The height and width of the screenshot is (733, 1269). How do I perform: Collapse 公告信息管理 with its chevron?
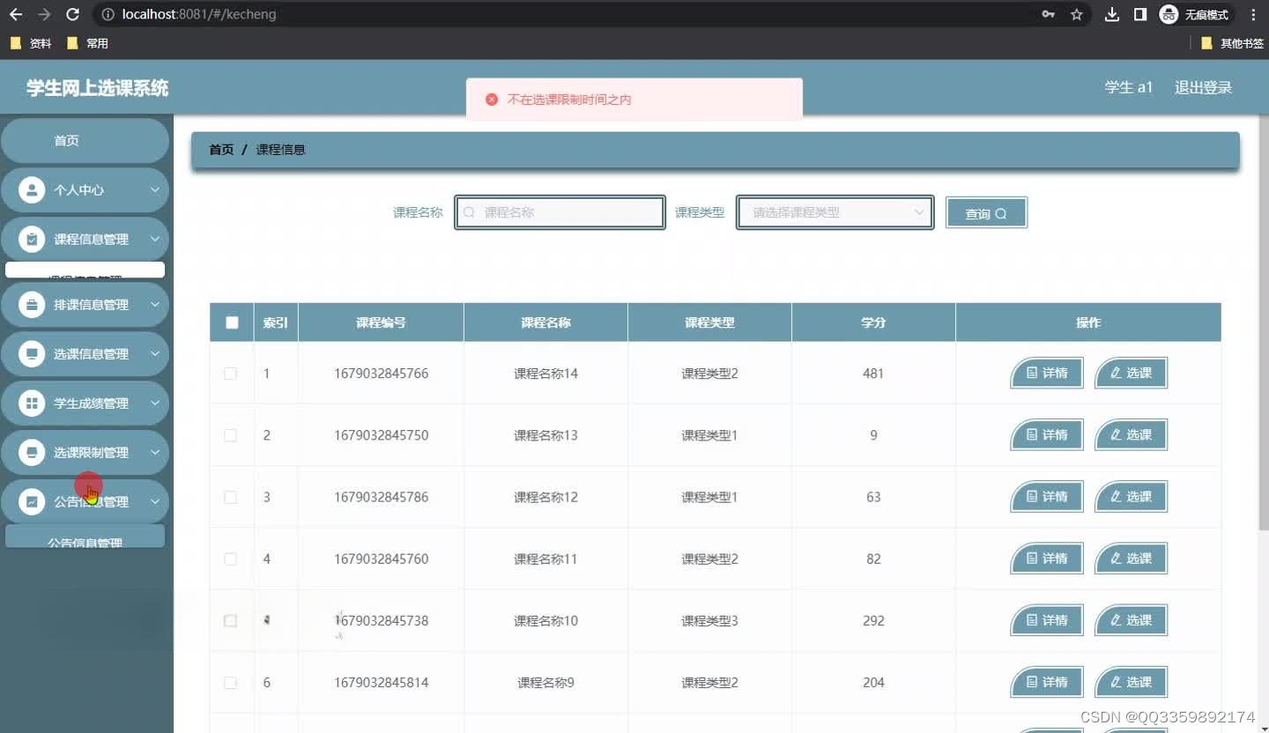(x=154, y=502)
